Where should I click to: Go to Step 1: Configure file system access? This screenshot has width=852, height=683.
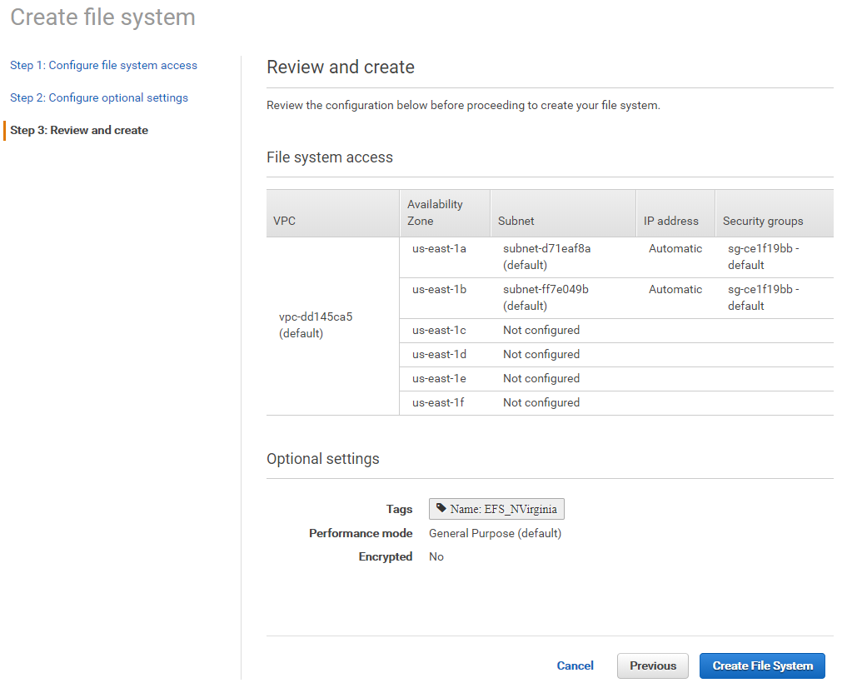103,65
